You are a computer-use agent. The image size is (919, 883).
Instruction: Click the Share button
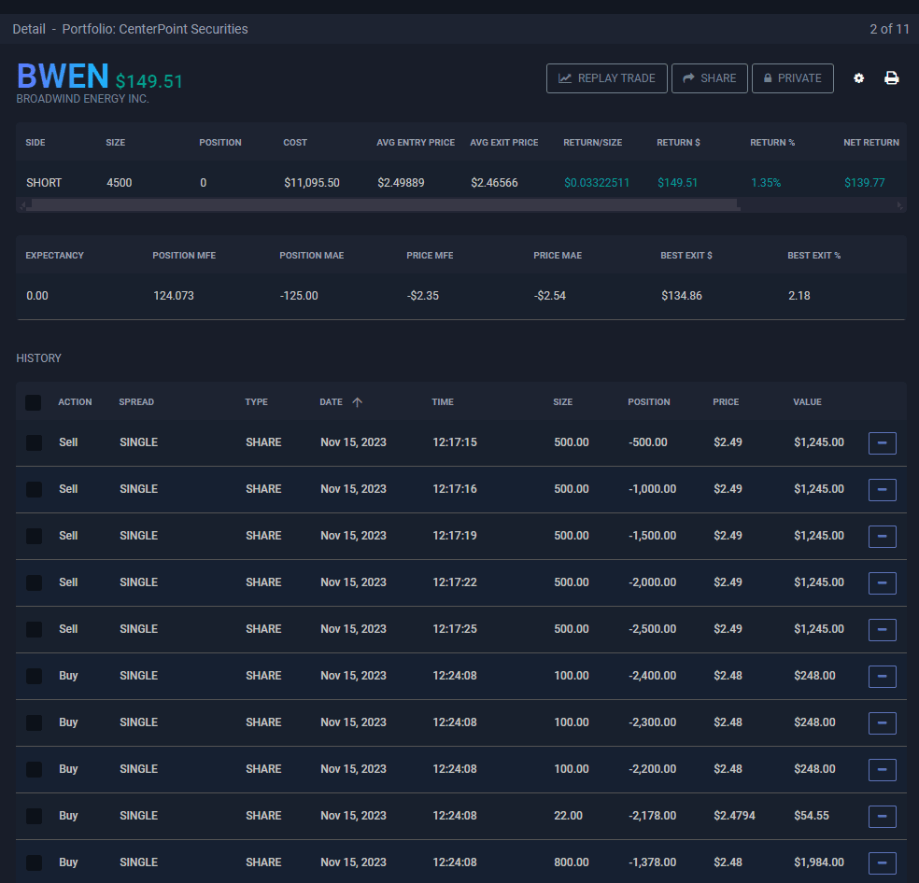710,78
